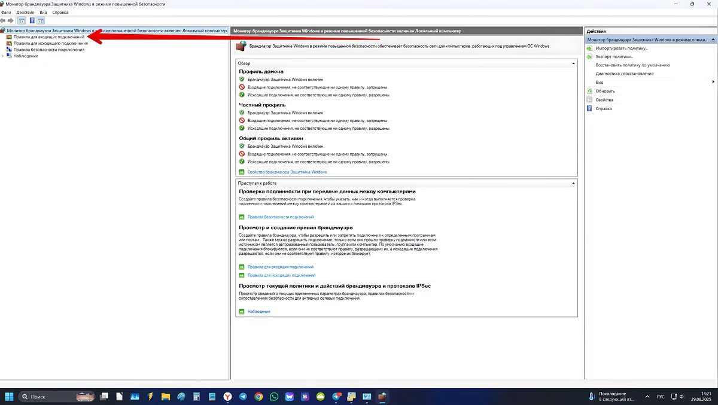The height and width of the screenshot is (405, 718).
Task: Collapse the Приступая к работе section
Action: click(x=573, y=183)
